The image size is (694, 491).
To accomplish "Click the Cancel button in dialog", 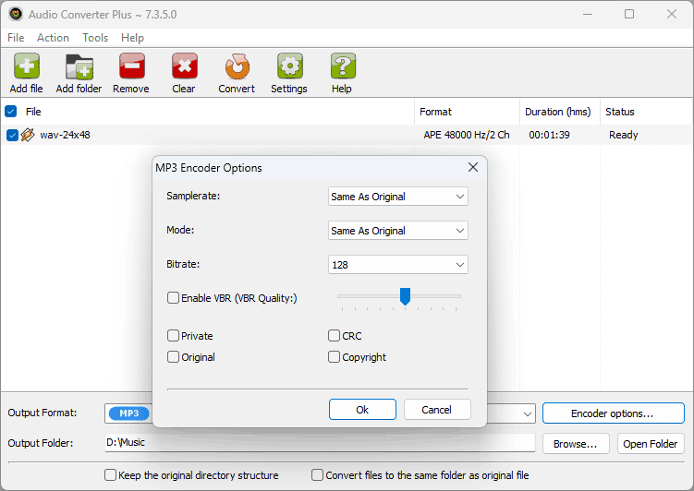I will click(437, 410).
